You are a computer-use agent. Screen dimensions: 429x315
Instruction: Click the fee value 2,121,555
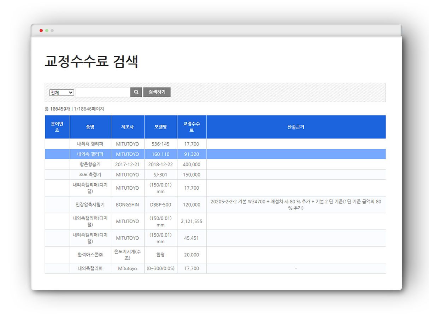pyautogui.click(x=192, y=221)
